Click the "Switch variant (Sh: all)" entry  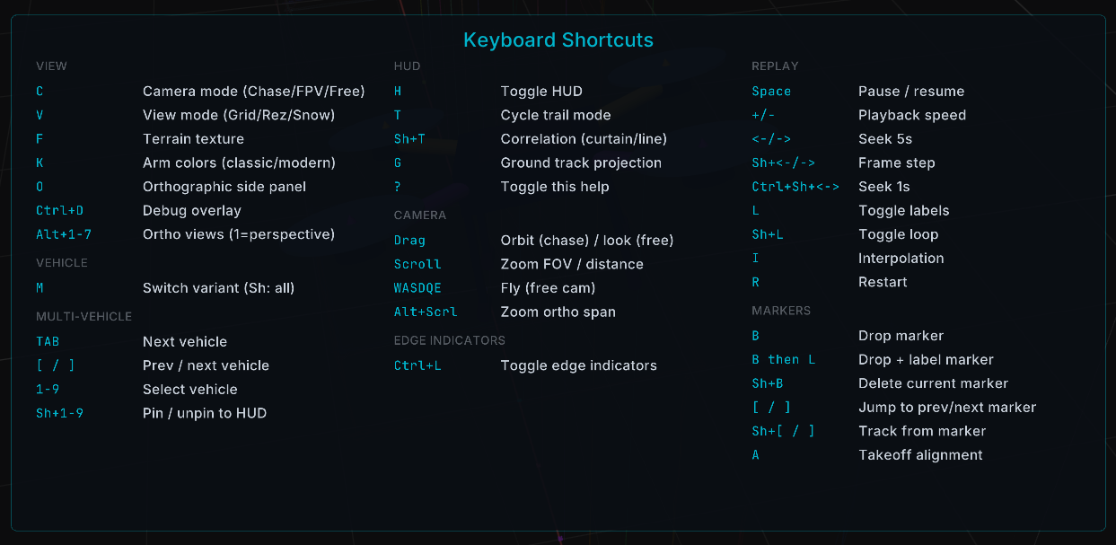pos(218,288)
